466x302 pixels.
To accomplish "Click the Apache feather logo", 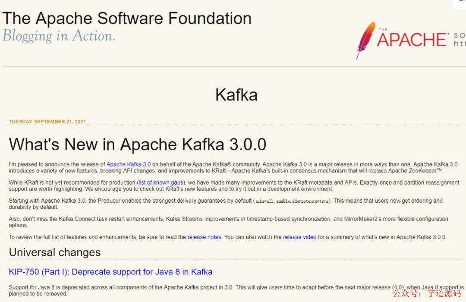I will (x=365, y=41).
